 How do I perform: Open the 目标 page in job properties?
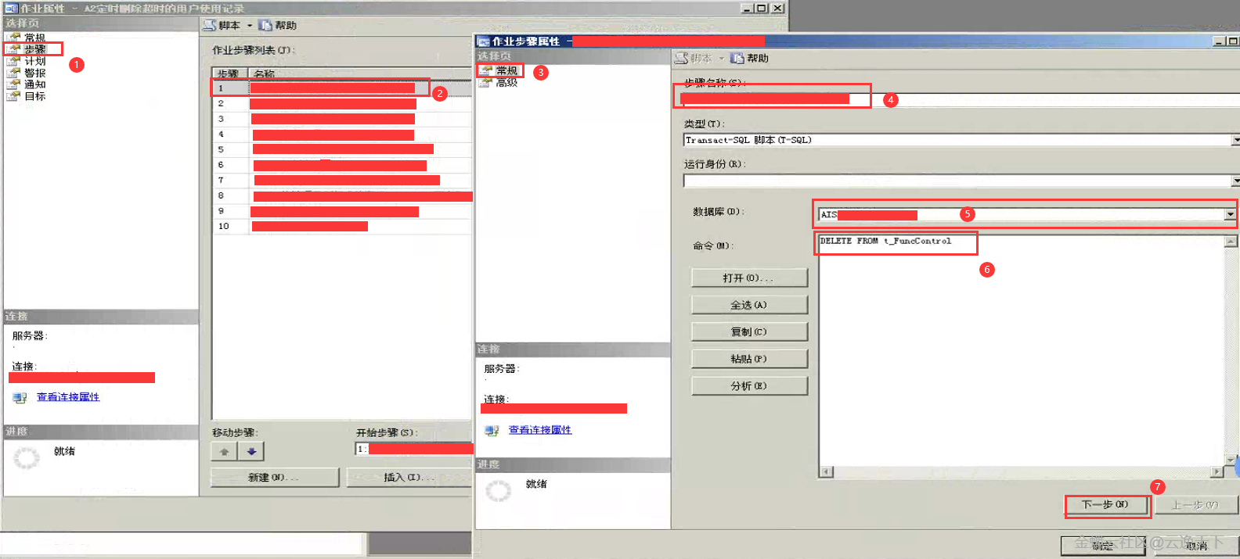34,96
